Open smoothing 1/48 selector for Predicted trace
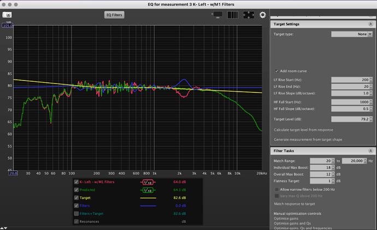Image resolution: width=377 pixels, height=230 pixels. [x=148, y=190]
